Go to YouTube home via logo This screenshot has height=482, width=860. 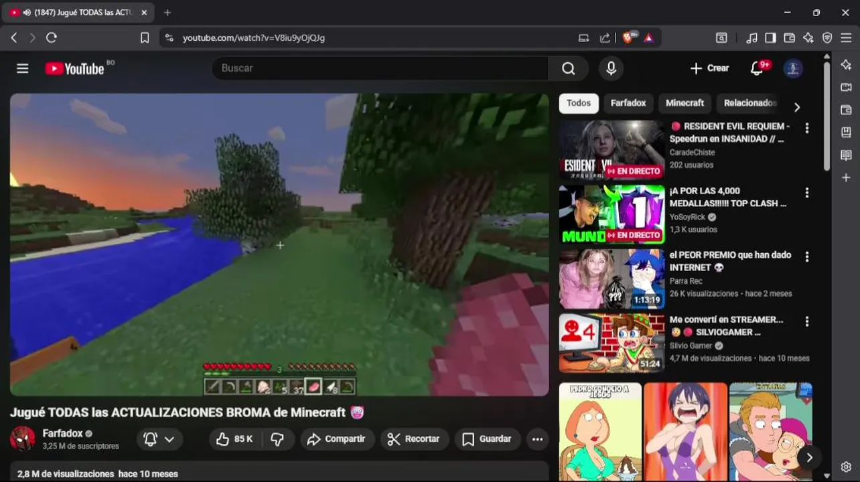tap(74, 68)
